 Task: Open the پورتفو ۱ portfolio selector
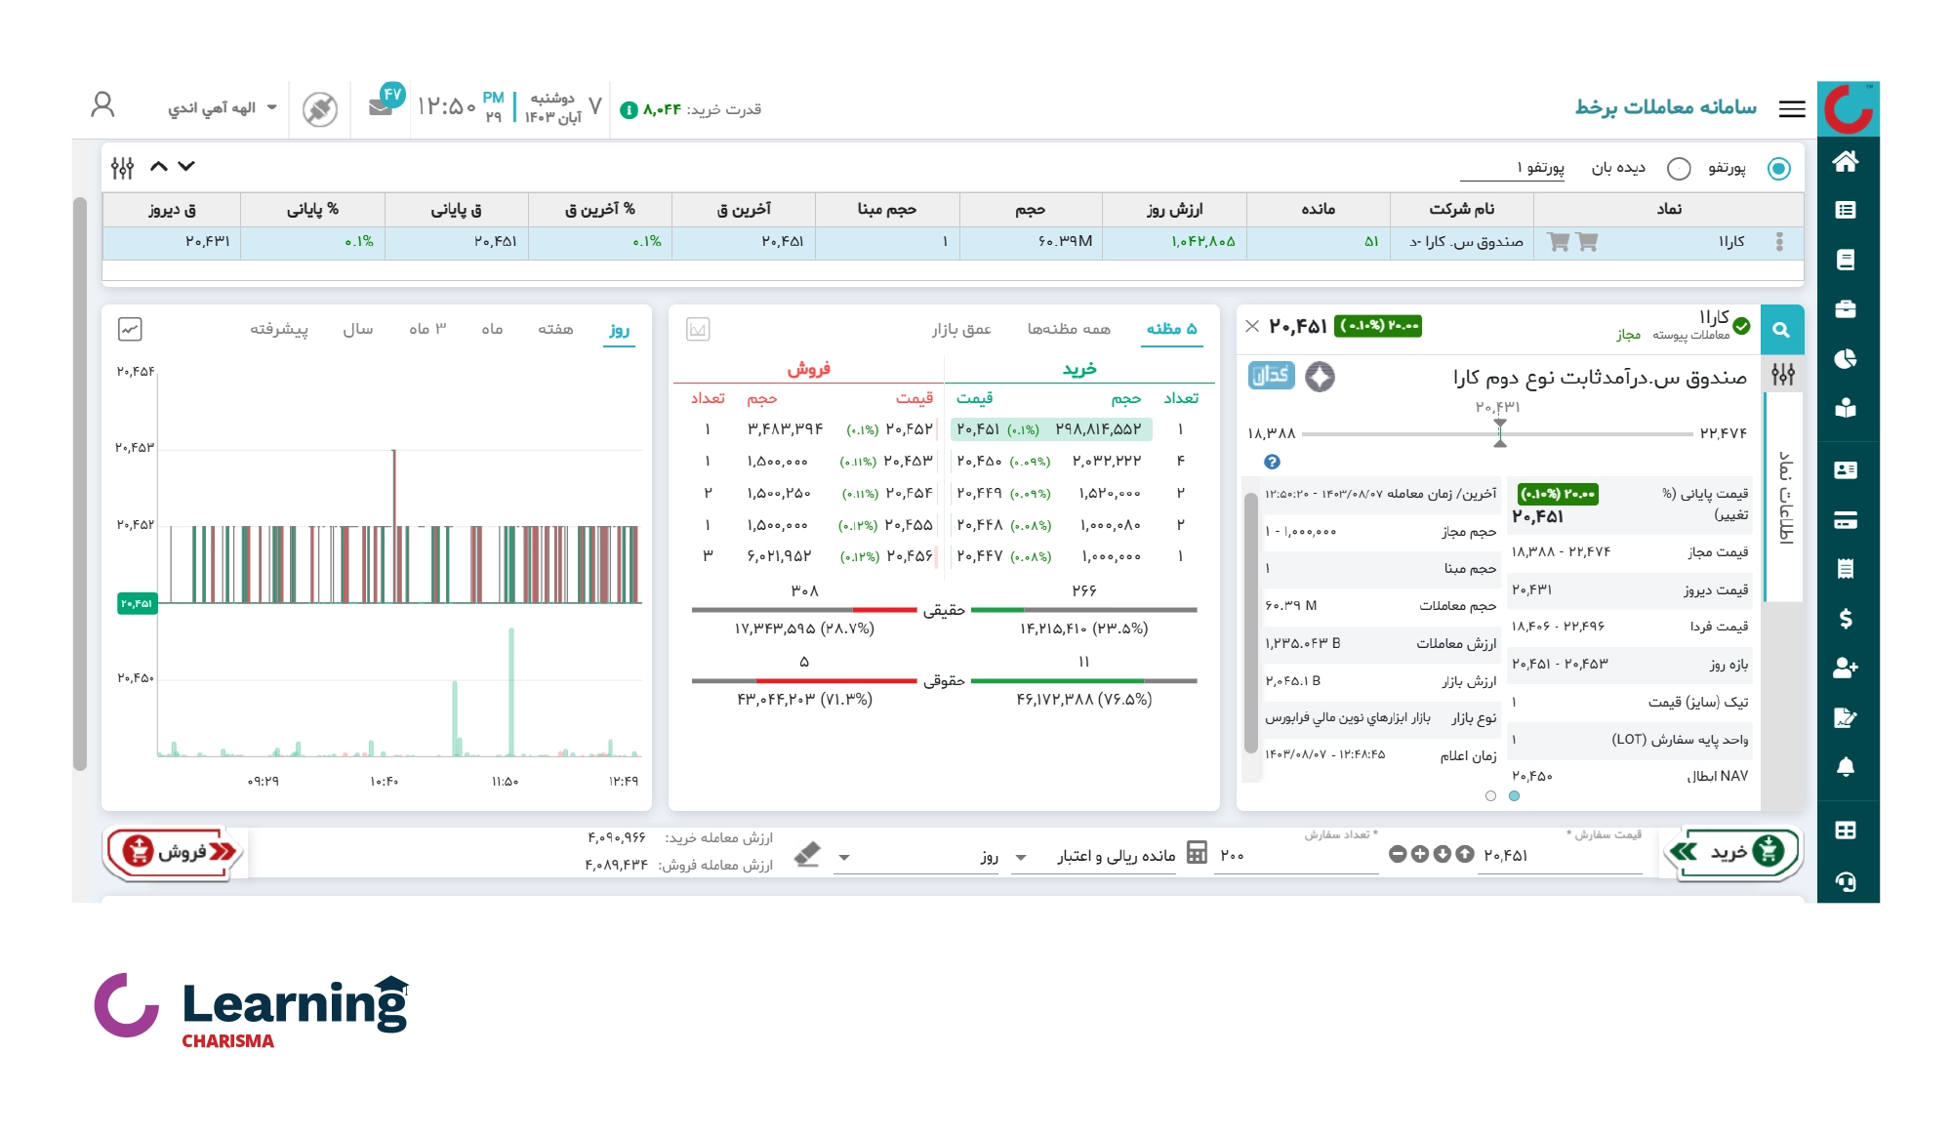(1512, 169)
